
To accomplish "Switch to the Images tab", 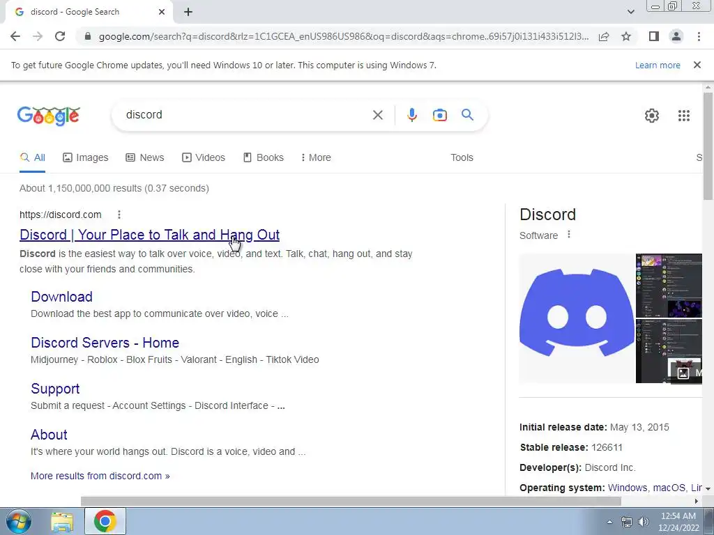I will [x=86, y=157].
